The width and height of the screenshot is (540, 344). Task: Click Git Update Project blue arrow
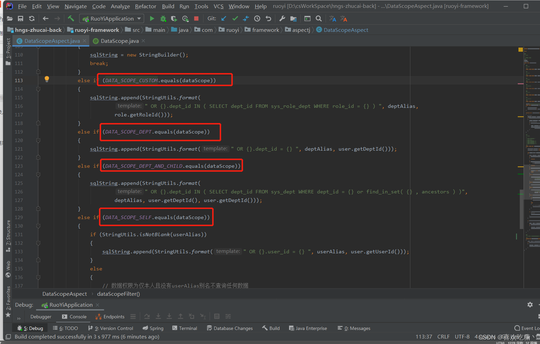224,18
